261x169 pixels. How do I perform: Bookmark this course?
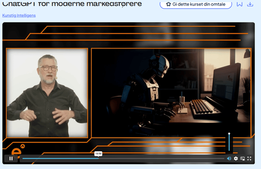(239, 5)
